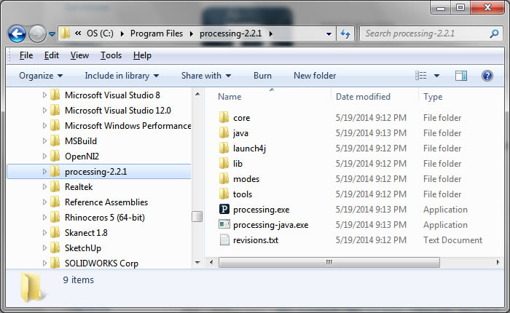The image size is (510, 313).
Task: Click processing-2.2.1 in the address bar
Action: (231, 33)
